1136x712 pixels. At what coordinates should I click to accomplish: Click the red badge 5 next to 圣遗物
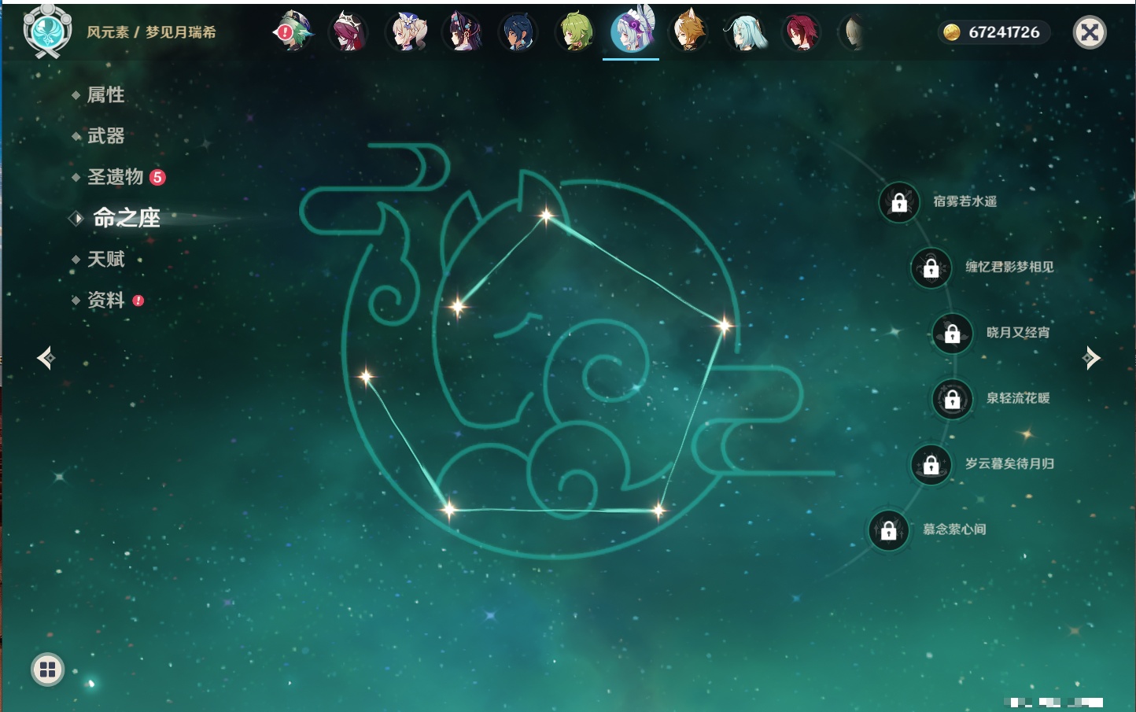tap(157, 177)
